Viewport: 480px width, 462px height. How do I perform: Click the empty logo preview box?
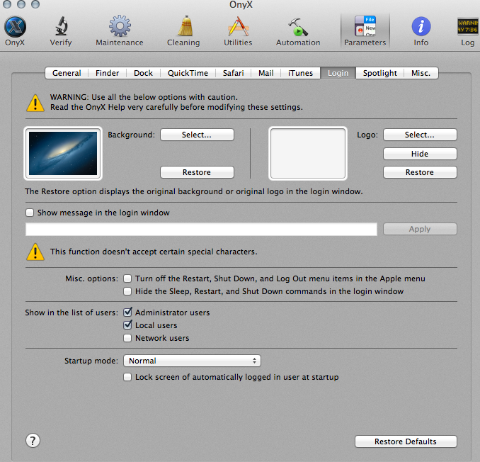(x=308, y=153)
